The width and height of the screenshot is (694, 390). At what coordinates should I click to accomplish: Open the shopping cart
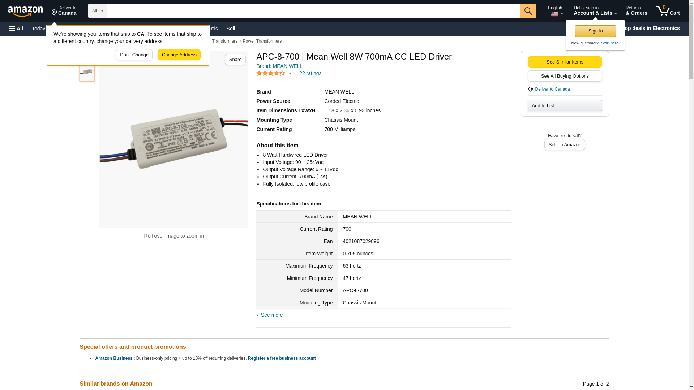668,11
